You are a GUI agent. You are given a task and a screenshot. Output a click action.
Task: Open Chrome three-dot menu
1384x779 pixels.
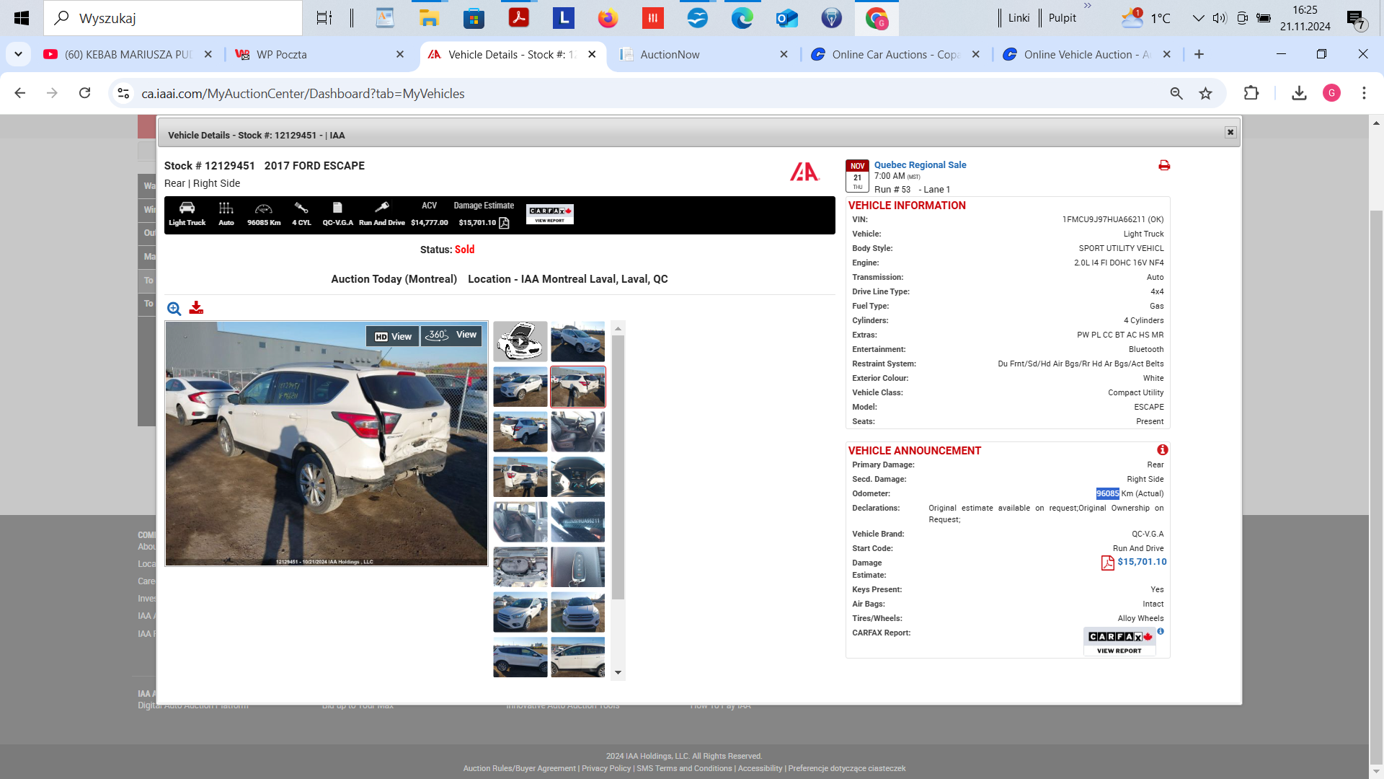(1364, 93)
